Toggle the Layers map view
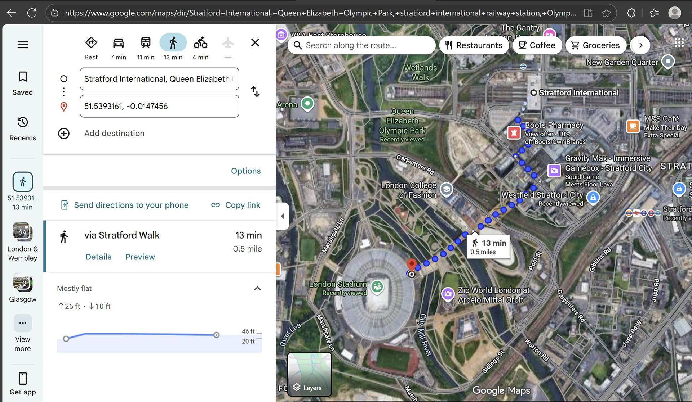This screenshot has height=402, width=692. pos(310,374)
